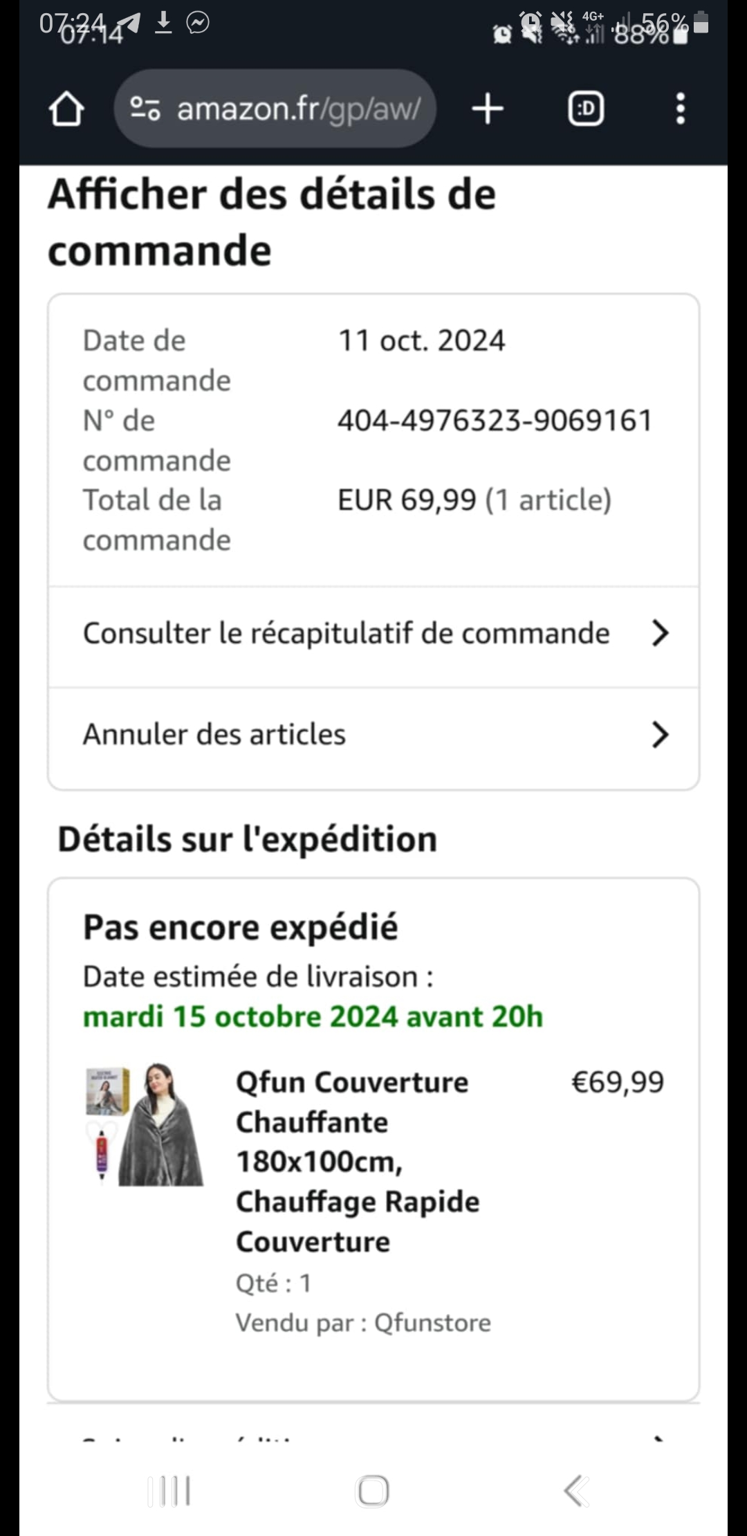Viewport: 747px width, 1536px height.
Task: Open a new tab with plus icon
Action: point(488,109)
